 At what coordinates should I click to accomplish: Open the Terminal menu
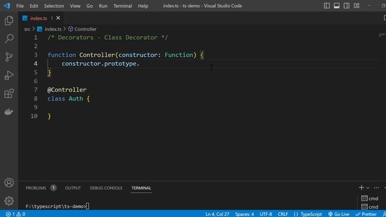[122, 6]
